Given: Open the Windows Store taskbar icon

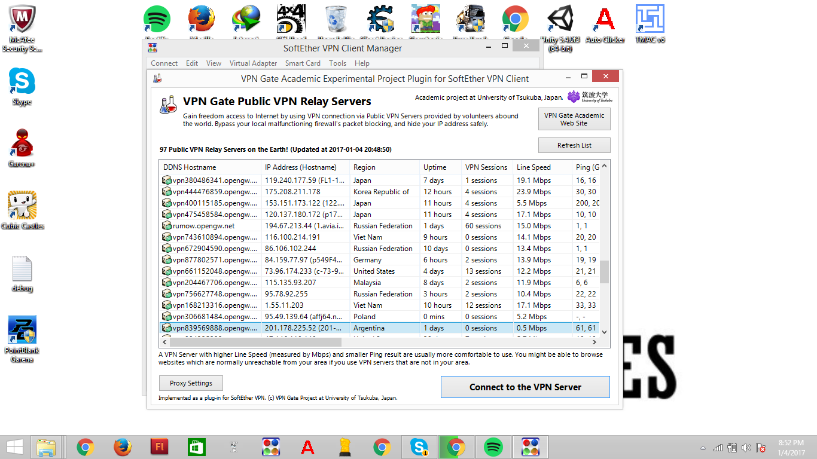Looking at the screenshot, I should pos(197,447).
